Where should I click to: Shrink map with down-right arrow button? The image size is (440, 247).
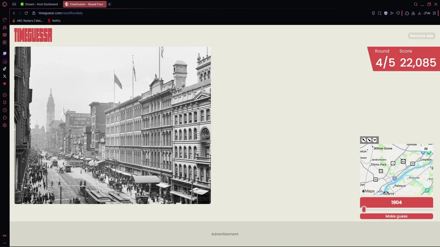(x=369, y=140)
